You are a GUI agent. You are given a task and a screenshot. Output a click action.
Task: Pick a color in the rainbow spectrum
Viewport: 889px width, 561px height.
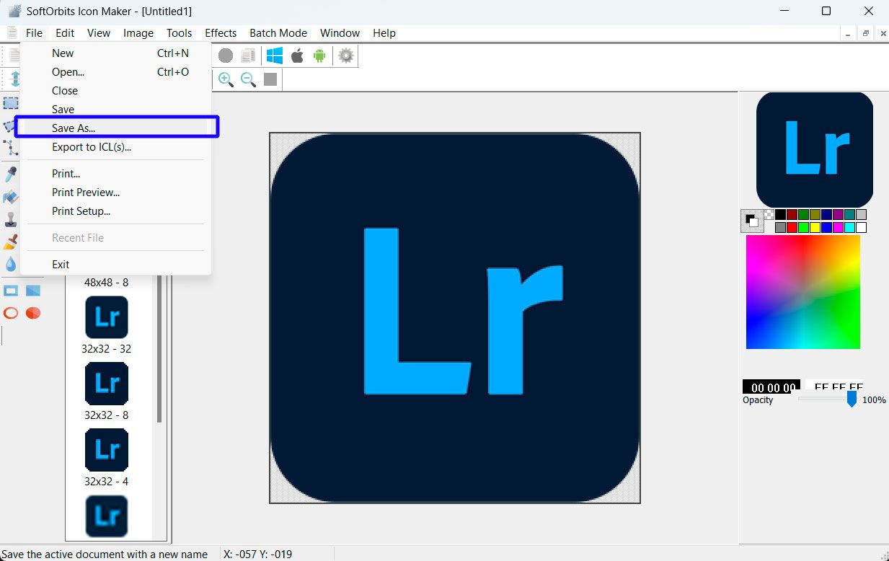point(803,292)
